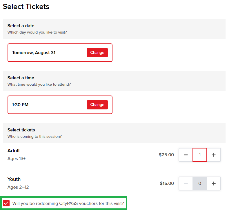
Task: Focus the Adult quantity input field
Action: (200, 155)
